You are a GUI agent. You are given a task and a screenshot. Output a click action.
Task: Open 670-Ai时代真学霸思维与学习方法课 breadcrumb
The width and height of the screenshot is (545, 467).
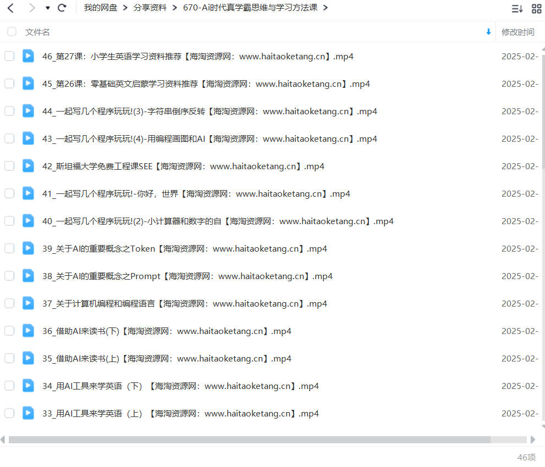pyautogui.click(x=250, y=8)
